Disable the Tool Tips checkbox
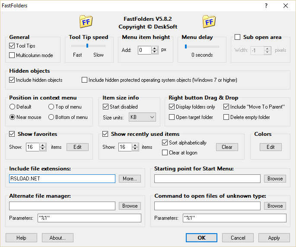Viewport: 296px width, 247px height. 12,46
